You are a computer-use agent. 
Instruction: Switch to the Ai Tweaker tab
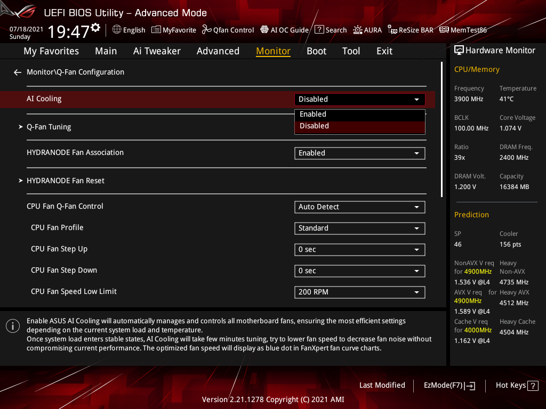click(x=157, y=51)
